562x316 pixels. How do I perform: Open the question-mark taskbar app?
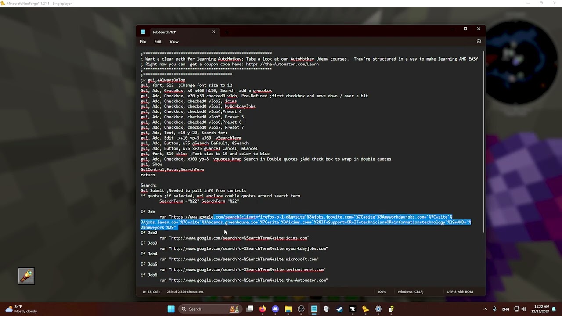(x=391, y=309)
